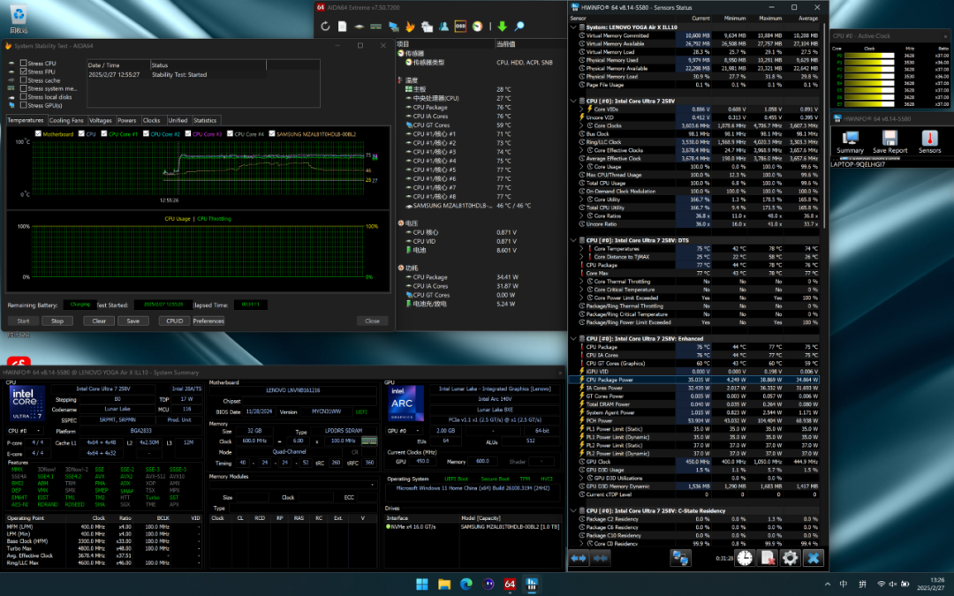Enable the Stress CPU checkbox
The image size is (954, 596).
coord(23,64)
